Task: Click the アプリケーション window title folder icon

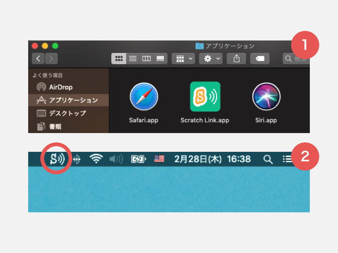Action: [x=200, y=46]
